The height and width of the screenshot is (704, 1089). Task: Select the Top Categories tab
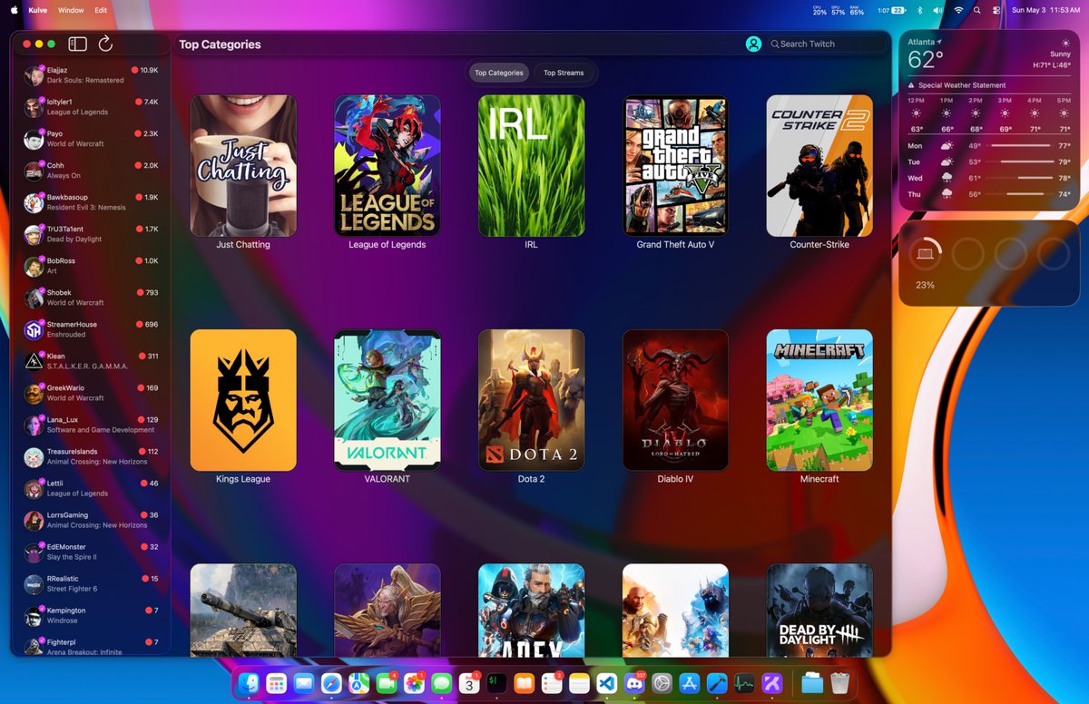(499, 73)
